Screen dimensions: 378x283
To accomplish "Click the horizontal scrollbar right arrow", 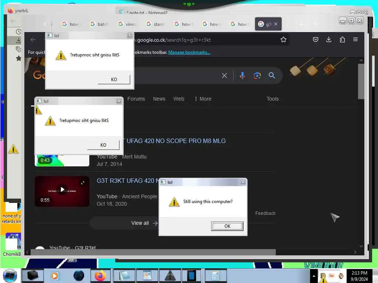I will (x=355, y=252).
